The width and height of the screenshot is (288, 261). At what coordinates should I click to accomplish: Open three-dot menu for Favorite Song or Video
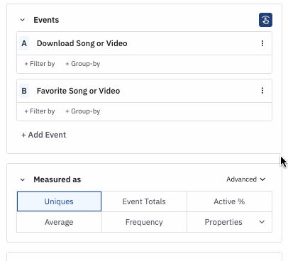(262, 91)
